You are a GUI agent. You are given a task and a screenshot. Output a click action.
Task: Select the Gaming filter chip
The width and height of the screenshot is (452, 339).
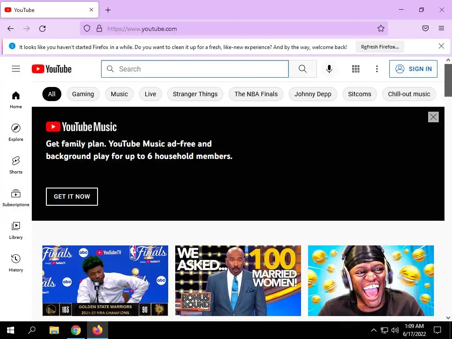83,94
